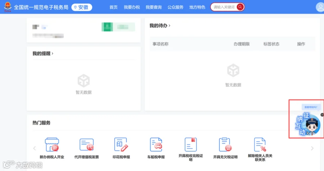324x171 pixels.
Task: Open the 公众服务 menu
Action: 175,7
